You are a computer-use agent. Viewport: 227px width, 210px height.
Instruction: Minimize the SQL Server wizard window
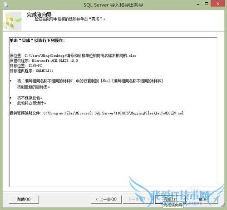tap(198, 4)
